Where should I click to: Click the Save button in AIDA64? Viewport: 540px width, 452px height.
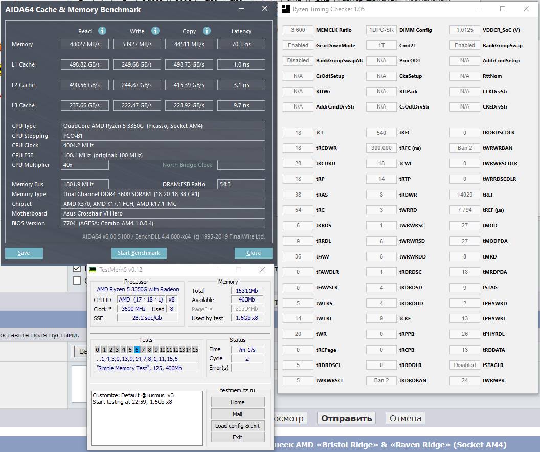(x=24, y=253)
